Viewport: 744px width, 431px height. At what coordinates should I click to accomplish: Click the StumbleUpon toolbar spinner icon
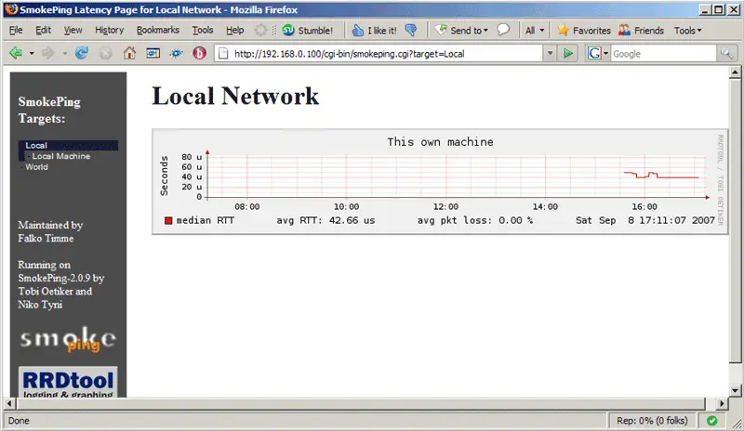click(260, 30)
